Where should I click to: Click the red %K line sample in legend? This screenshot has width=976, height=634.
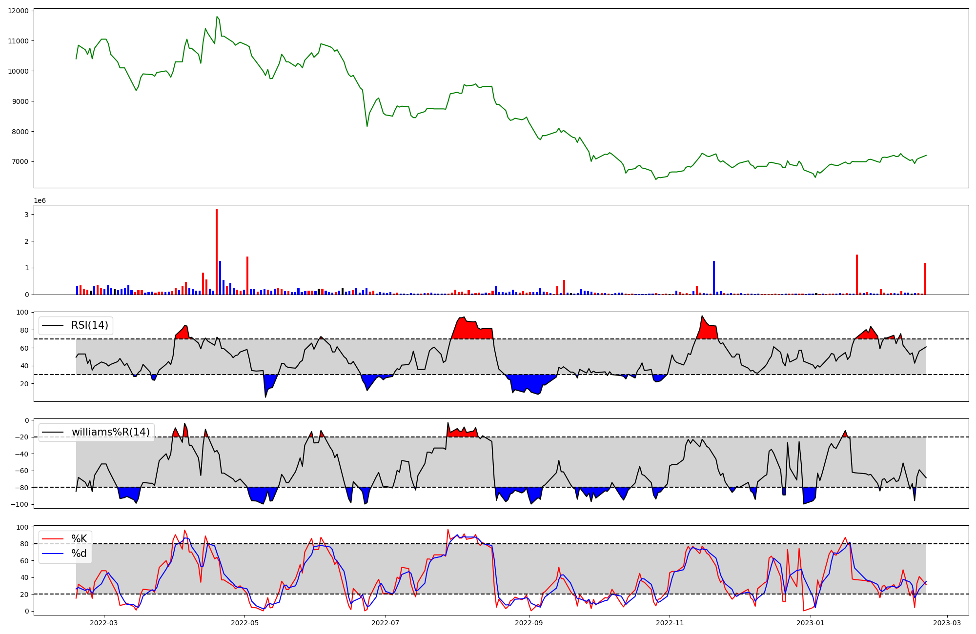tap(53, 539)
